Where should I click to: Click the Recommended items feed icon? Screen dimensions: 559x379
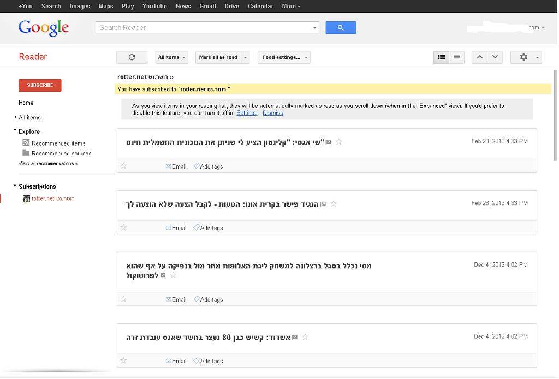tap(26, 143)
